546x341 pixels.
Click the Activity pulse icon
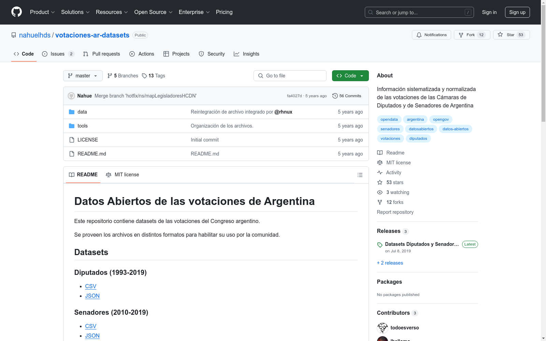coord(380,173)
